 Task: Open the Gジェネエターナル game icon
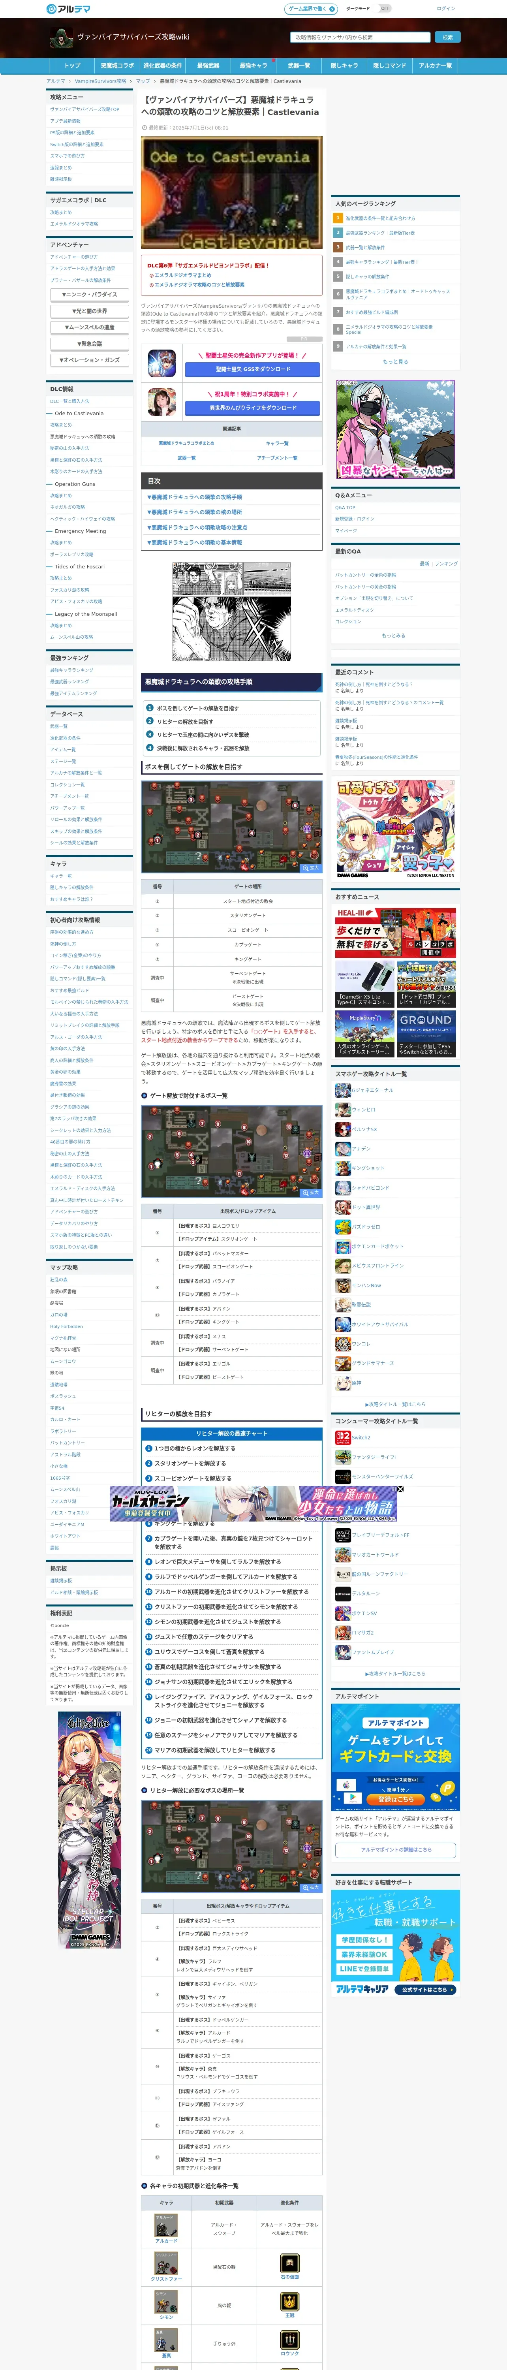click(342, 1090)
